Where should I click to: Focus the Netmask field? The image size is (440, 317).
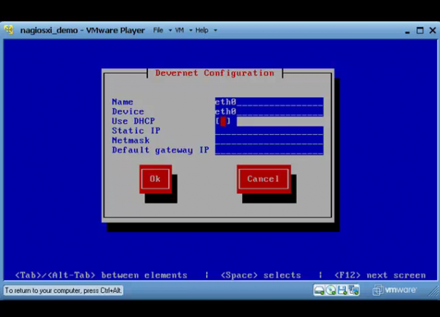pos(268,140)
